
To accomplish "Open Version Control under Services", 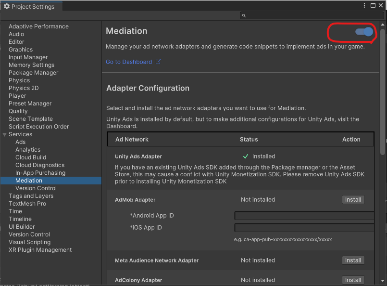I will (36, 188).
